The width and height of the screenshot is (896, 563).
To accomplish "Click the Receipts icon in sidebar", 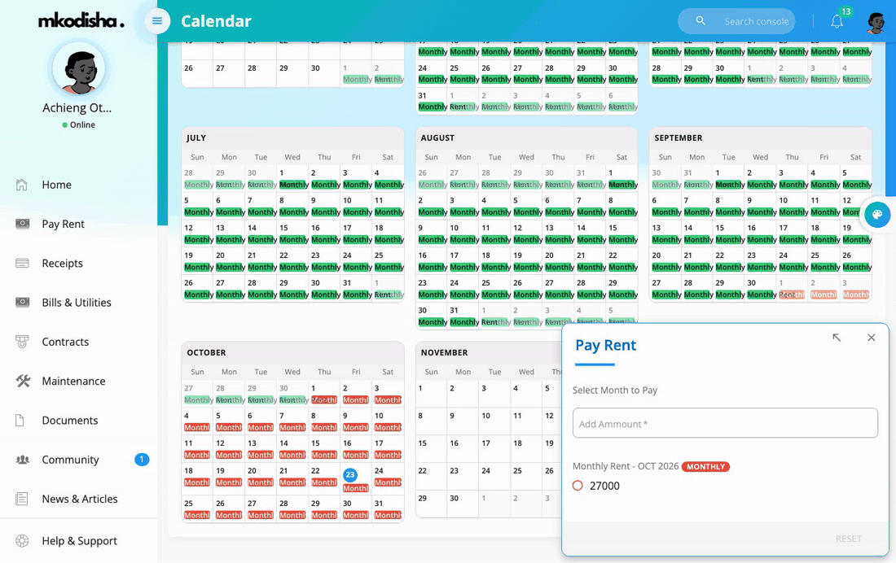I will coord(22,264).
